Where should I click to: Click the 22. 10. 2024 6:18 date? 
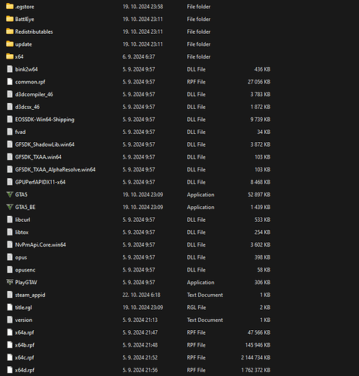pos(141,295)
